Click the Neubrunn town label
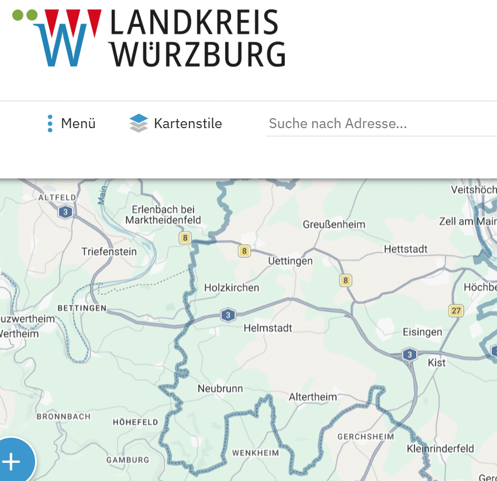Image resolution: width=497 pixels, height=481 pixels. click(220, 389)
